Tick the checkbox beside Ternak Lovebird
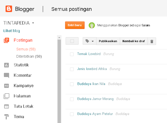The height and width of the screenshot is (123, 167). point(72,54)
